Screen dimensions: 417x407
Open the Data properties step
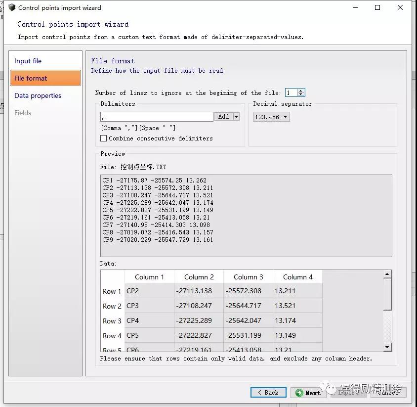(38, 95)
